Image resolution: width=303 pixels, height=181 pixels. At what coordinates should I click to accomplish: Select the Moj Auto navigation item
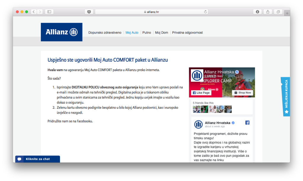click(132, 33)
